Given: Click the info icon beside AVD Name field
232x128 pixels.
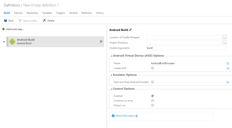Looking at the screenshot, I should point(228,63).
